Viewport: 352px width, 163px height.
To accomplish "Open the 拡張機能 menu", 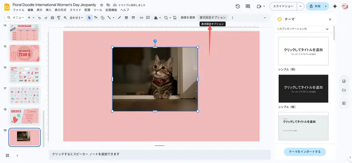I will point(111,10).
